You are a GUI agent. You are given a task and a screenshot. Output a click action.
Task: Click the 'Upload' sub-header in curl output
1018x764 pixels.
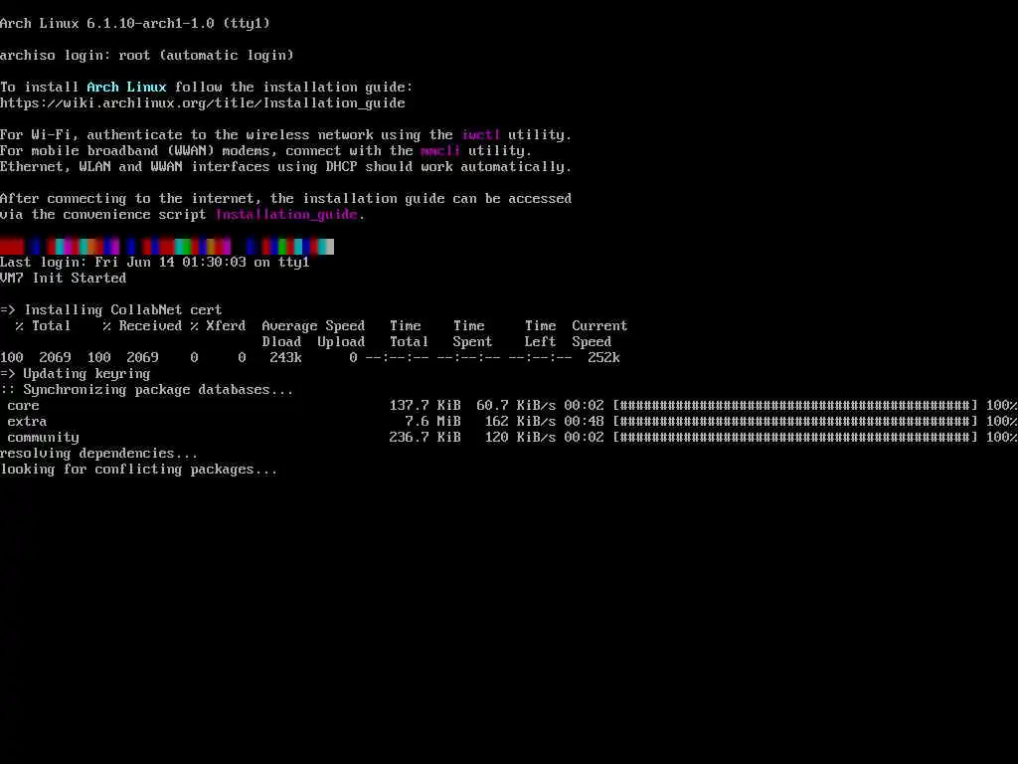pyautogui.click(x=342, y=342)
